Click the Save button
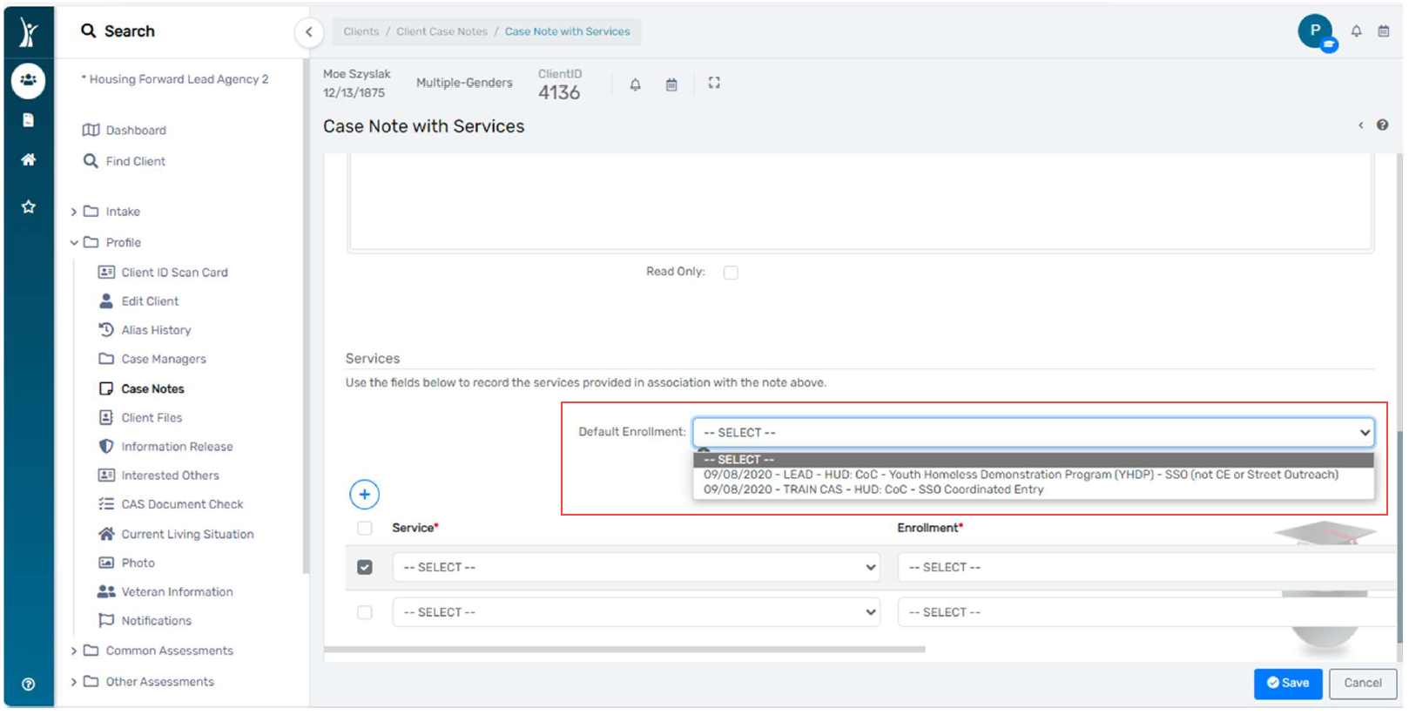The image size is (1409, 715). 1287,684
